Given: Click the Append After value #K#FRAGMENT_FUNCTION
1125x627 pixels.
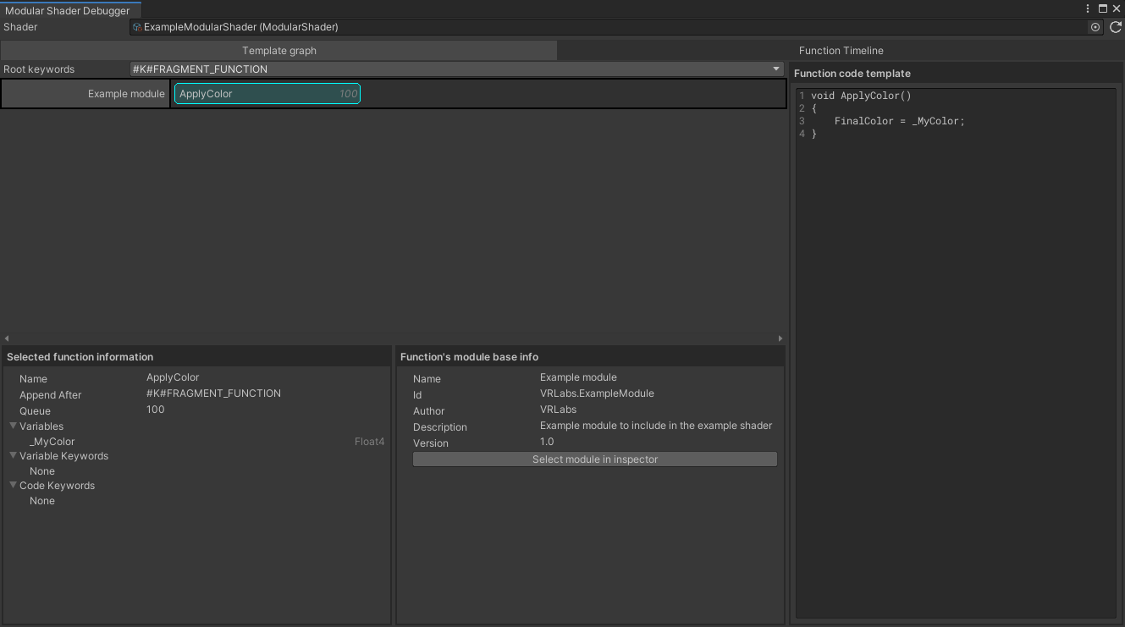Looking at the screenshot, I should [x=213, y=393].
